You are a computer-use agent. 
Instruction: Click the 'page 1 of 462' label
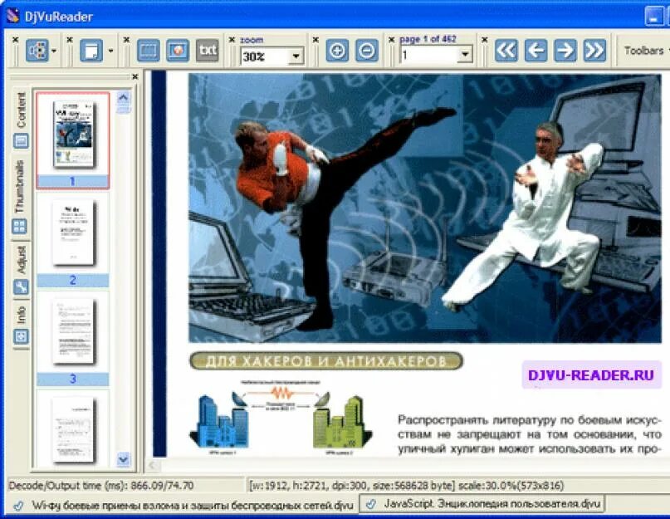coord(428,39)
